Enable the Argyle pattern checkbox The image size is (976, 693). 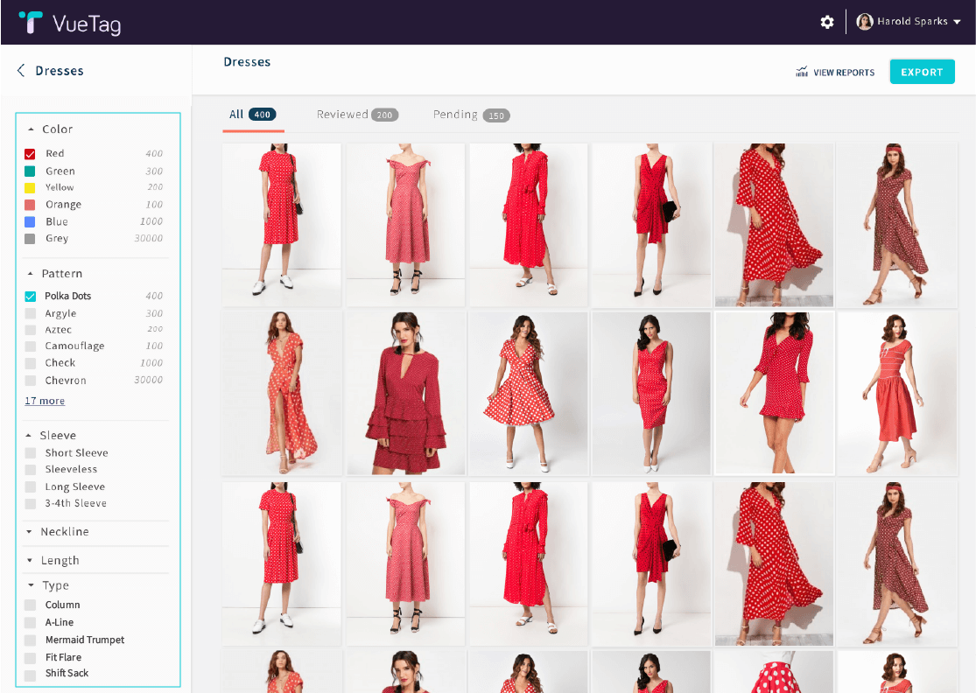(30, 313)
